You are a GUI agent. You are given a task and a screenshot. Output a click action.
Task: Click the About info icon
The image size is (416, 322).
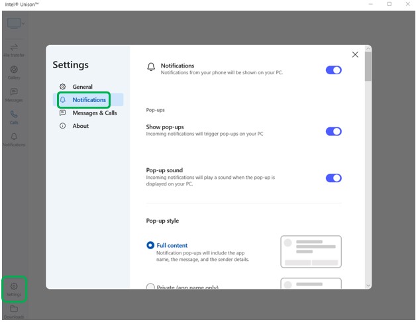tap(63, 126)
